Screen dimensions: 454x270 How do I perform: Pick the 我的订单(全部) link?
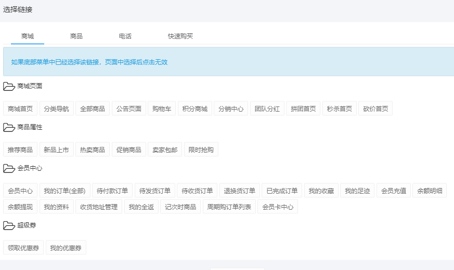65,191
